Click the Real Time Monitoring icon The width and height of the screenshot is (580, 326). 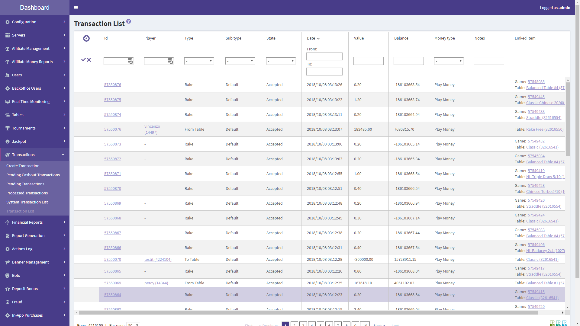pyautogui.click(x=8, y=102)
